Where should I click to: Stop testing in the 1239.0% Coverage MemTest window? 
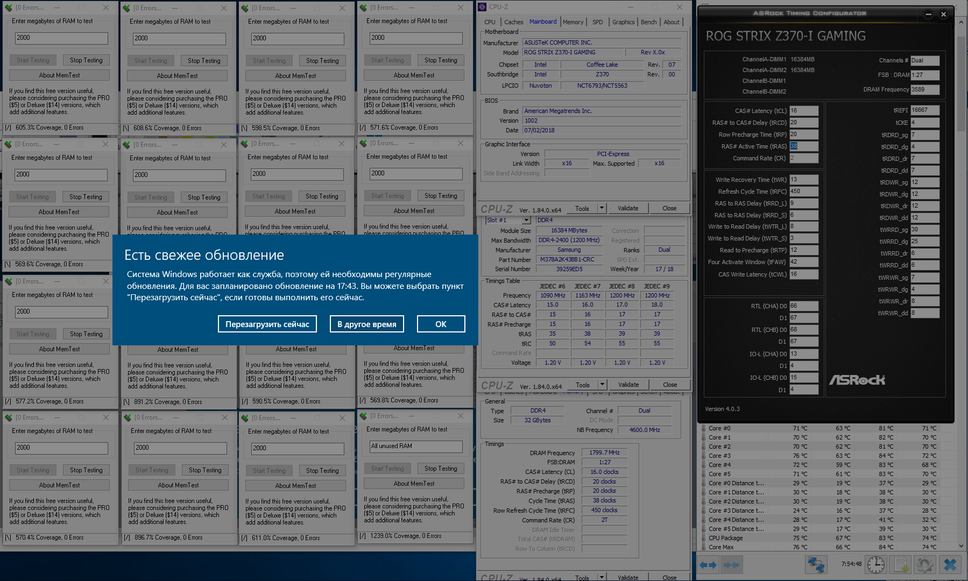[441, 469]
